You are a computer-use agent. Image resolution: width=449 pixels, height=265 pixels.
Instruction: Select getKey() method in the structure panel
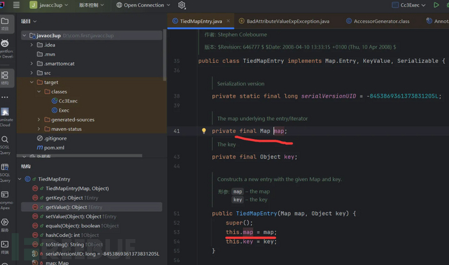pos(62,197)
